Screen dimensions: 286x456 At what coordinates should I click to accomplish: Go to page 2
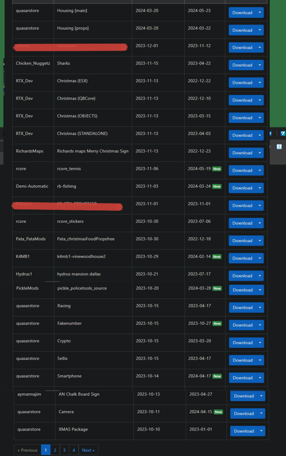[55, 450]
